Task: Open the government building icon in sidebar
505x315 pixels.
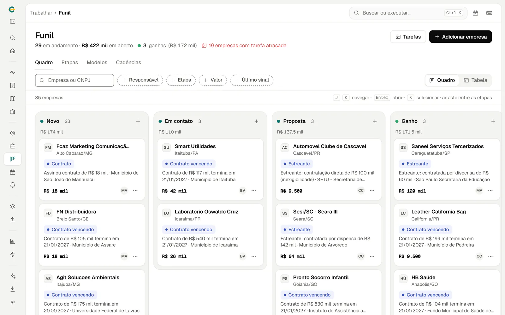Action: click(13, 112)
